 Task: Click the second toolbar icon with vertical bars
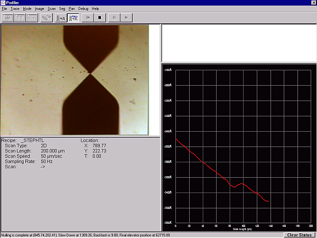pyautogui.click(x=20, y=17)
